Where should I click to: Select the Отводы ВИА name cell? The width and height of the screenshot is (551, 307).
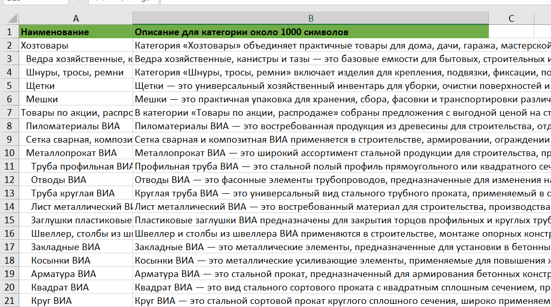[x=76, y=180]
